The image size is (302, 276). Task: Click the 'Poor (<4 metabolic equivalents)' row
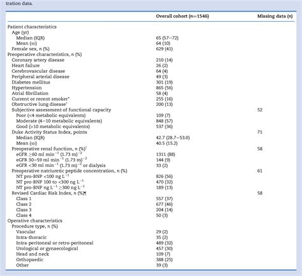[x=51, y=115]
